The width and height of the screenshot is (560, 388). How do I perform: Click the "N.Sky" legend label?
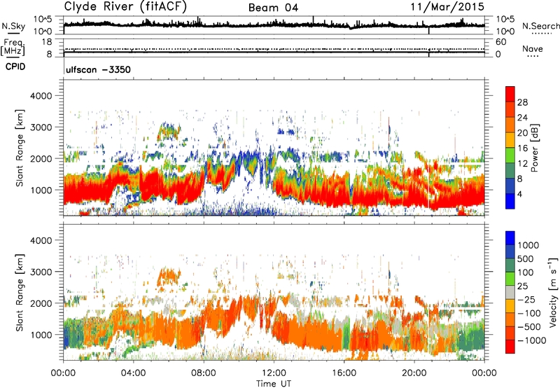(13, 26)
